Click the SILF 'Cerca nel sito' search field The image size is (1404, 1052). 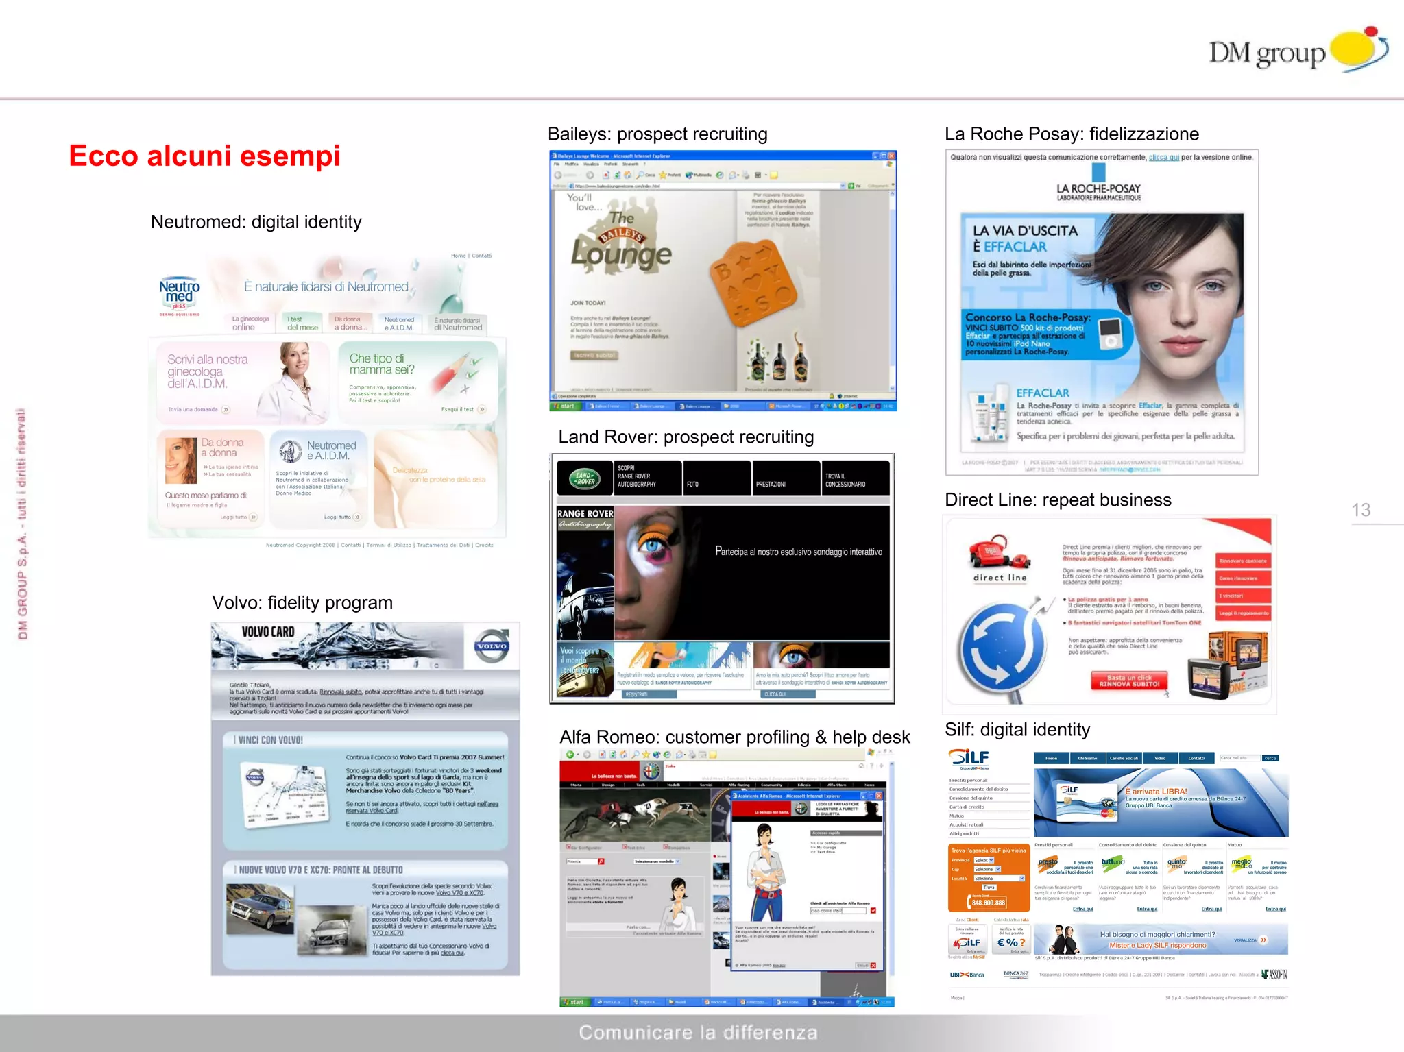(x=1240, y=758)
